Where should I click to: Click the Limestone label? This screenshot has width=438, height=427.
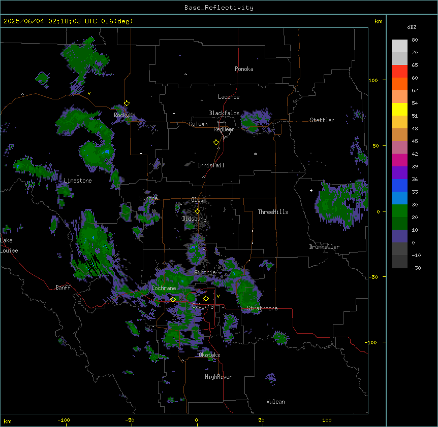[78, 181]
